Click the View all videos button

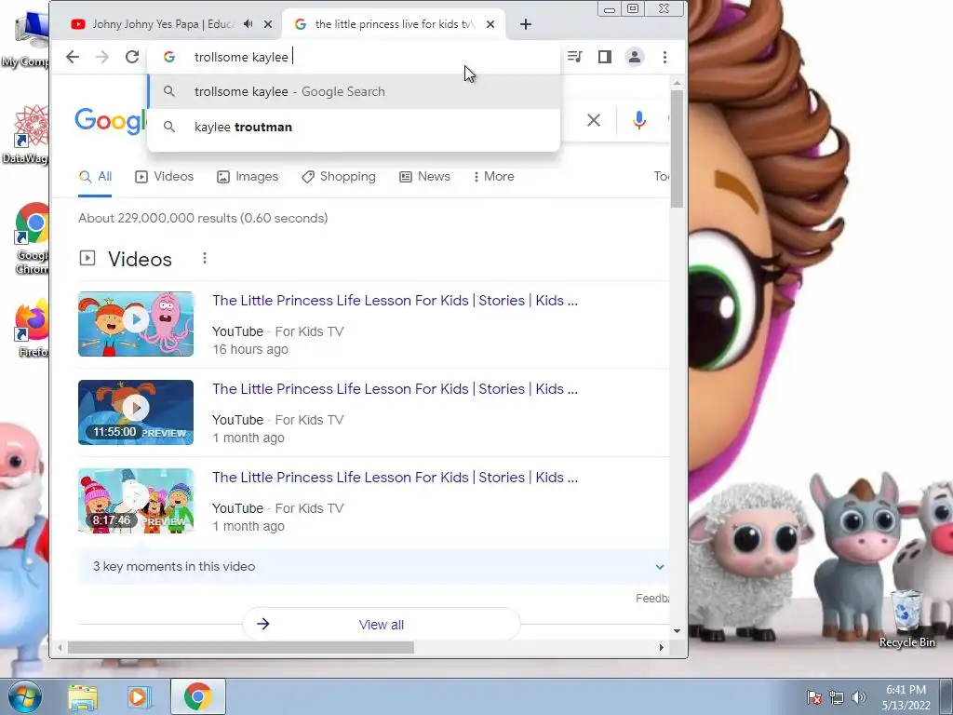381,625
